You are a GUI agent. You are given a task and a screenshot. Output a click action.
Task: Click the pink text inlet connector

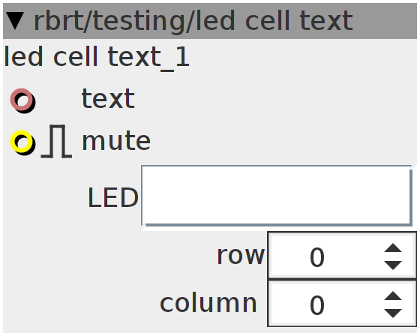(x=22, y=100)
